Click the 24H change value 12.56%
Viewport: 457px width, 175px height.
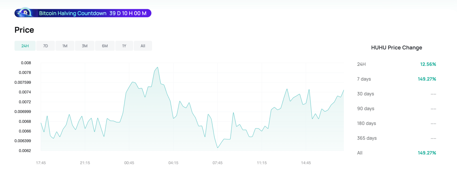(428, 64)
